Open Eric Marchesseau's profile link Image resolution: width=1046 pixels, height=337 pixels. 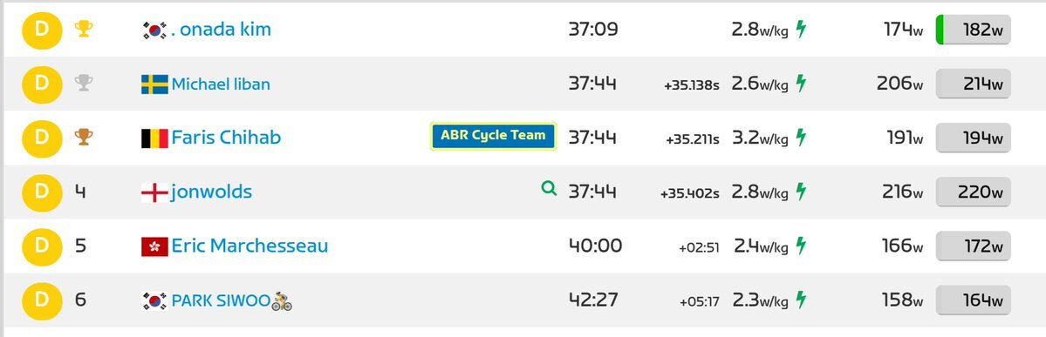[x=250, y=246]
